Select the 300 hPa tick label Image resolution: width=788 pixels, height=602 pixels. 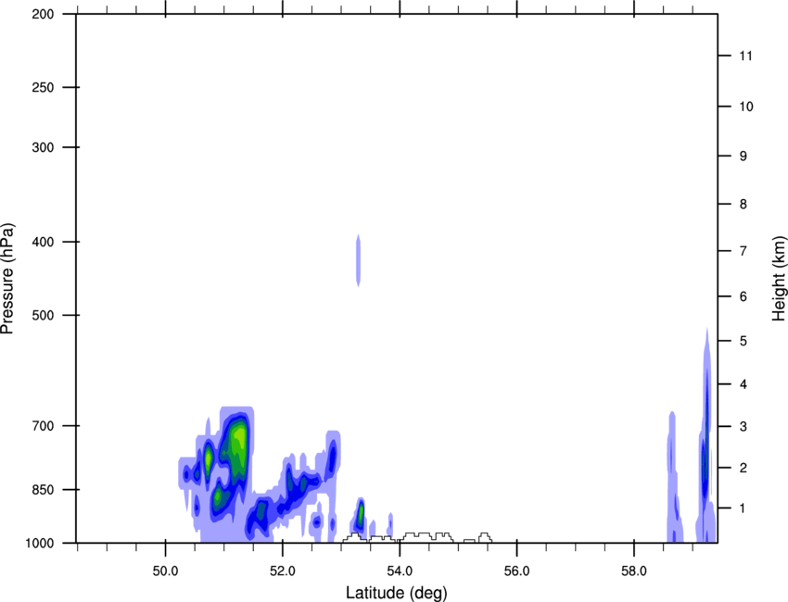click(x=41, y=148)
